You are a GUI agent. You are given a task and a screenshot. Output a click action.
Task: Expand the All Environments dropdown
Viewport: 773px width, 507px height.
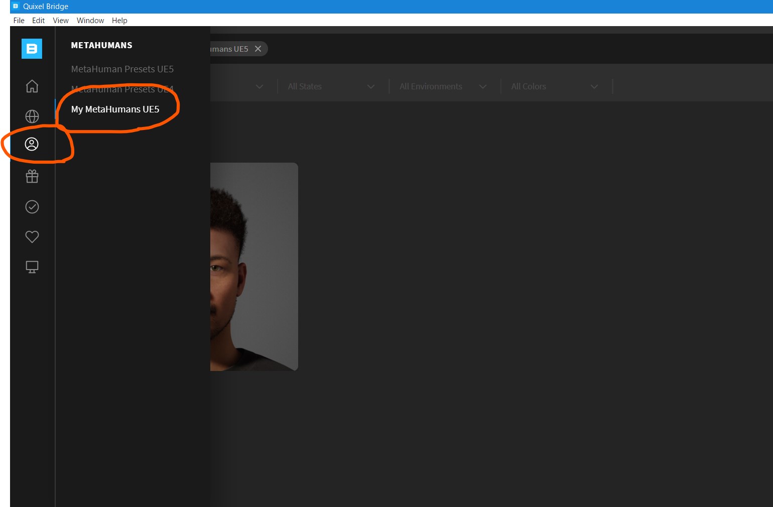443,86
